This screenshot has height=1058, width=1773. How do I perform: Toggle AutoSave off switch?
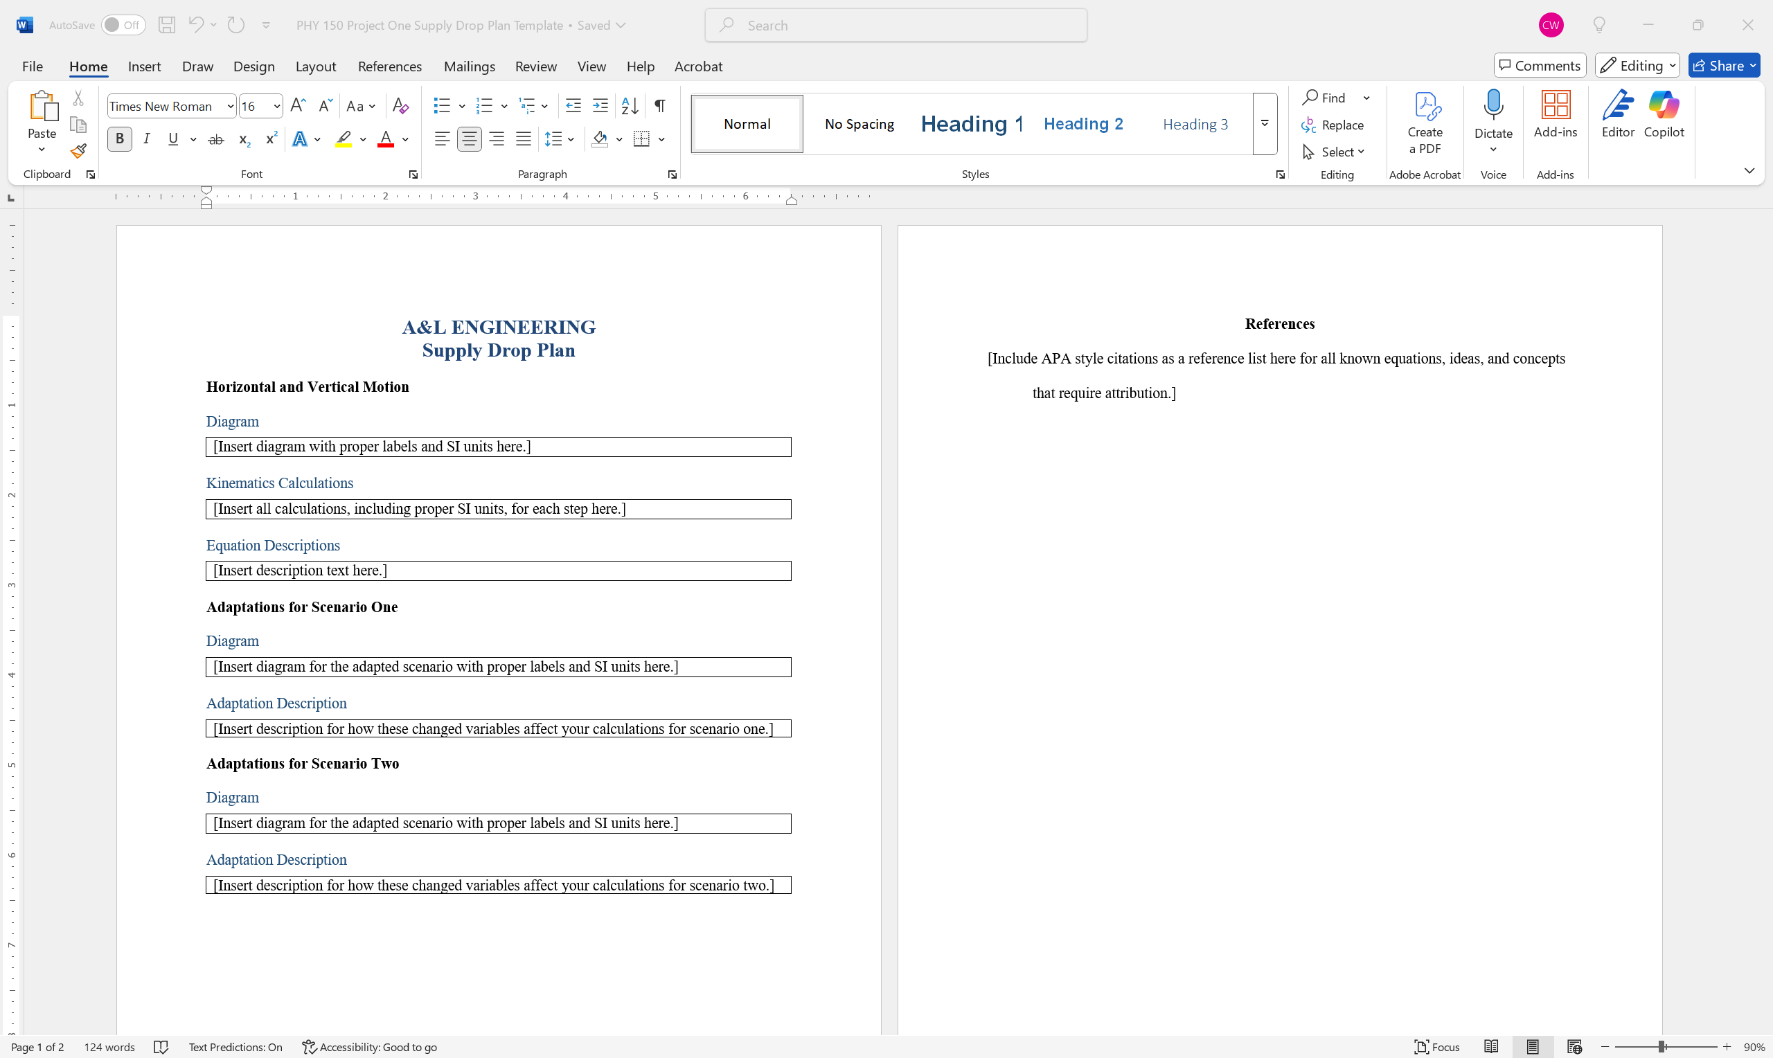[123, 24]
